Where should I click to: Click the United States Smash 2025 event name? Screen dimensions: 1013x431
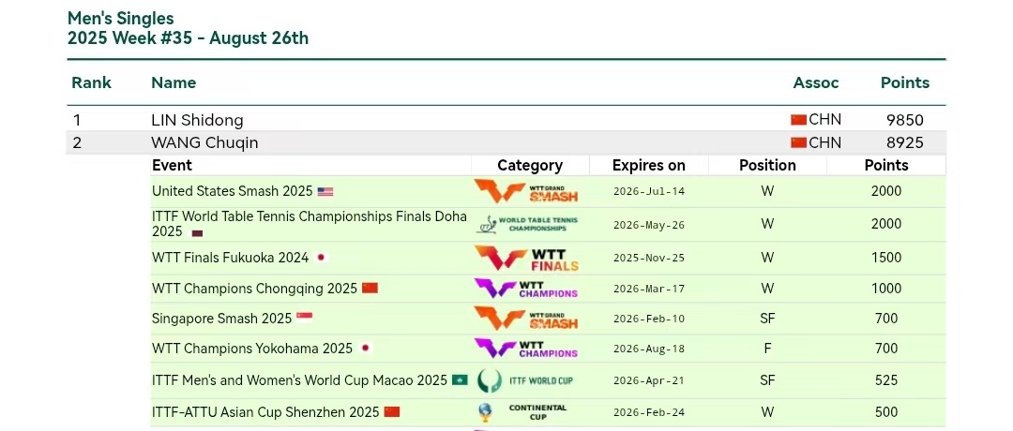[x=232, y=191]
